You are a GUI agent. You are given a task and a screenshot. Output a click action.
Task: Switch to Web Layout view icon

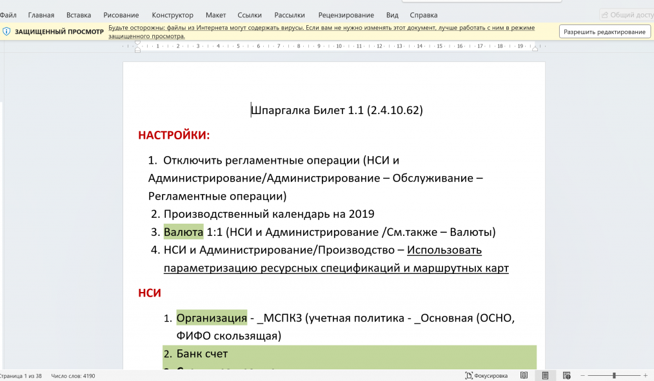coord(566,375)
